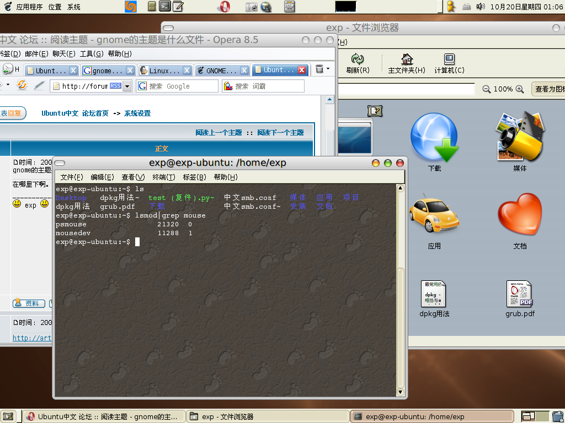Close the active Ubunt... Opera tab
The image size is (565, 423).
click(302, 70)
